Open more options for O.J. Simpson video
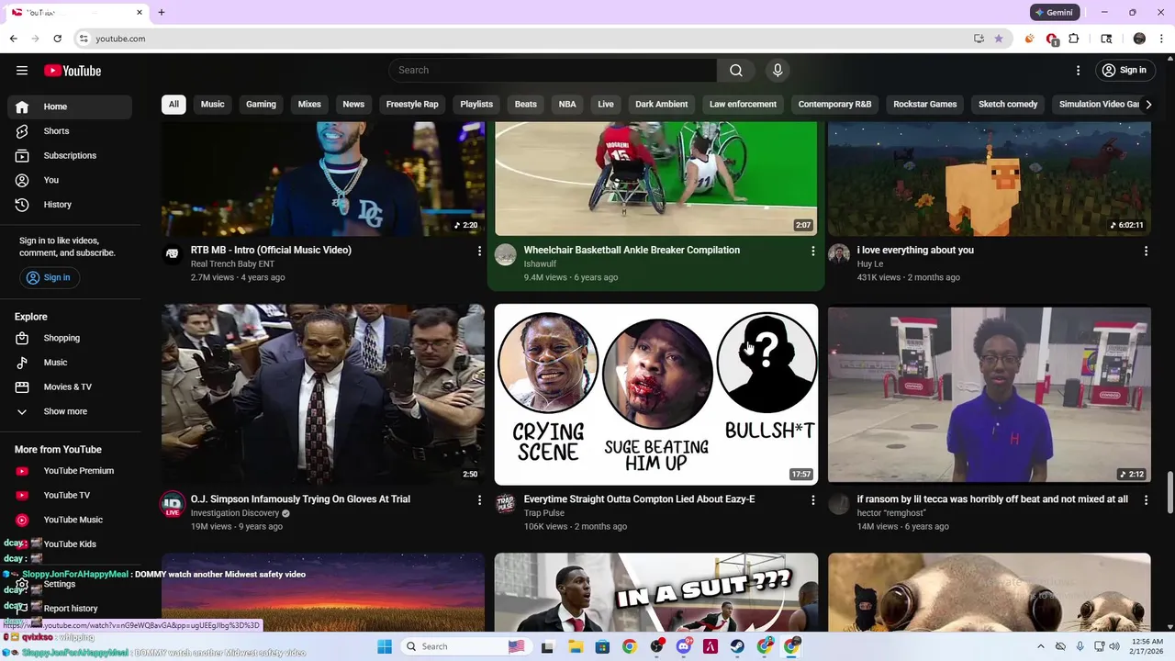The image size is (1175, 661). point(479,500)
